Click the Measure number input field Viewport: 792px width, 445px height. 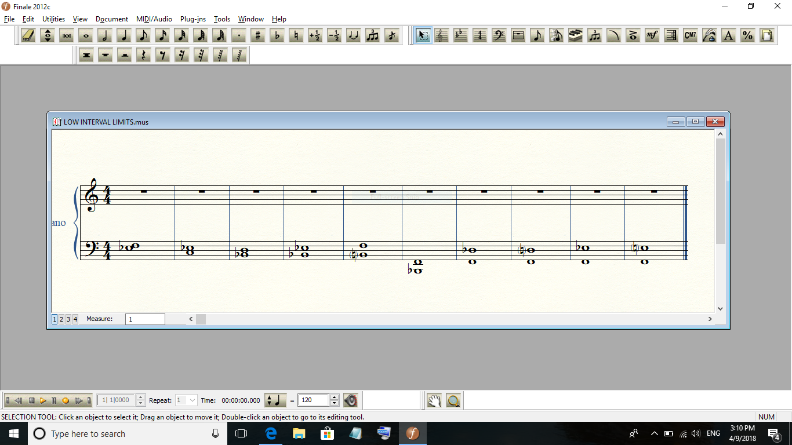click(145, 319)
